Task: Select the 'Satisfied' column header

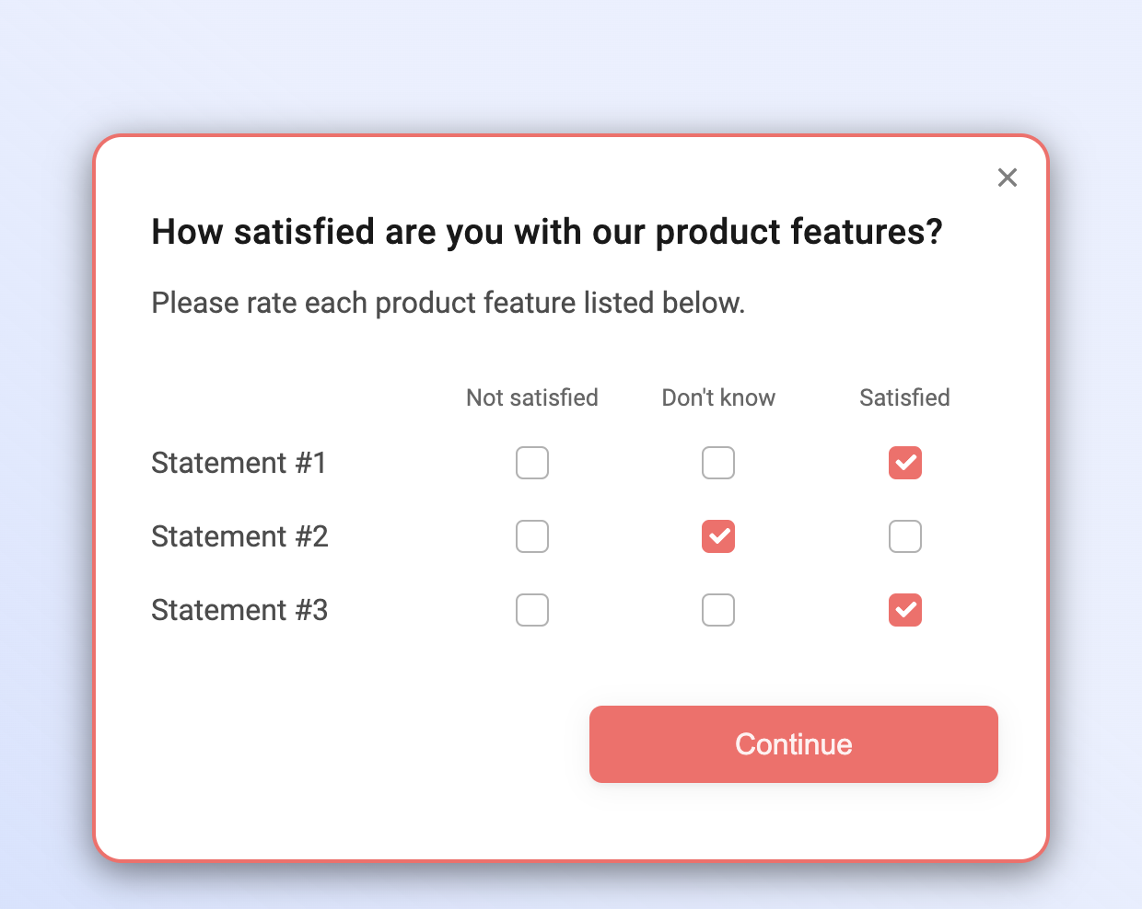Action: pyautogui.click(x=904, y=397)
